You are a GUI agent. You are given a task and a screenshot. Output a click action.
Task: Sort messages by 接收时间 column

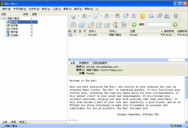(168, 31)
